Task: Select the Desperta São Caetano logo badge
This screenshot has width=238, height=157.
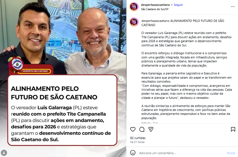Action: pyautogui.click(x=30, y=66)
